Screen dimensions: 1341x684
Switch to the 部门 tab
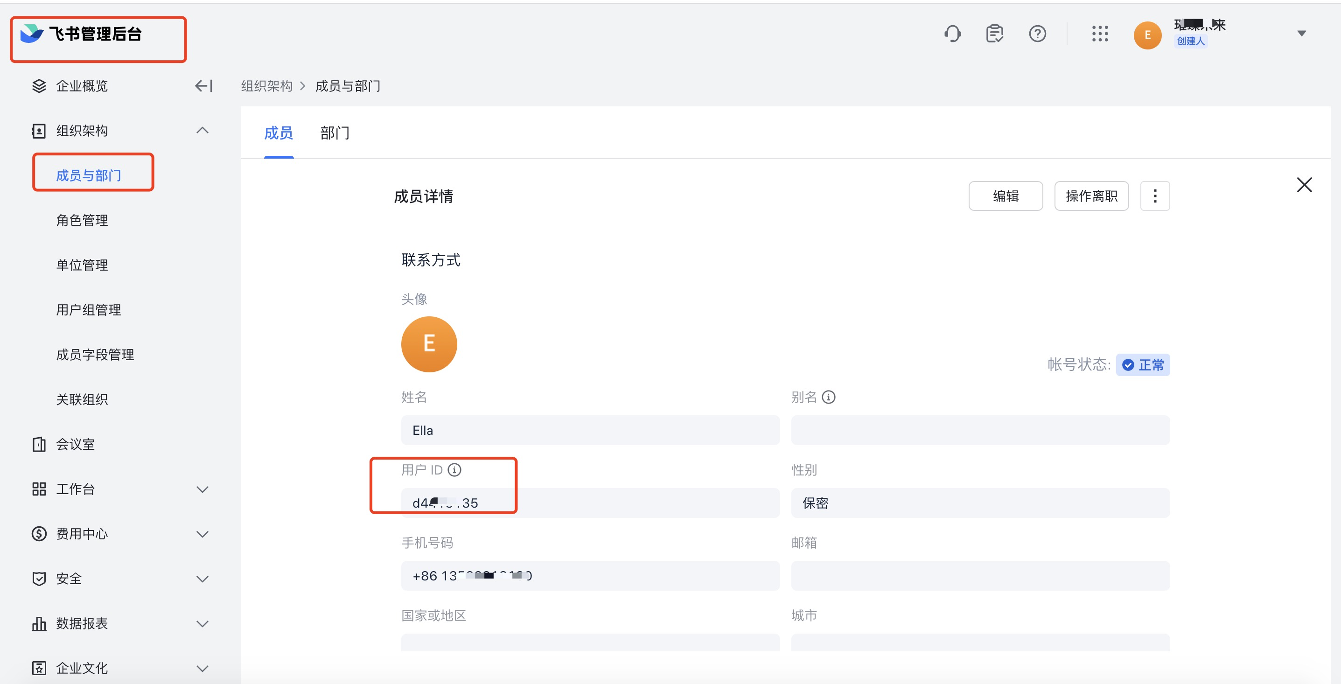tap(335, 133)
